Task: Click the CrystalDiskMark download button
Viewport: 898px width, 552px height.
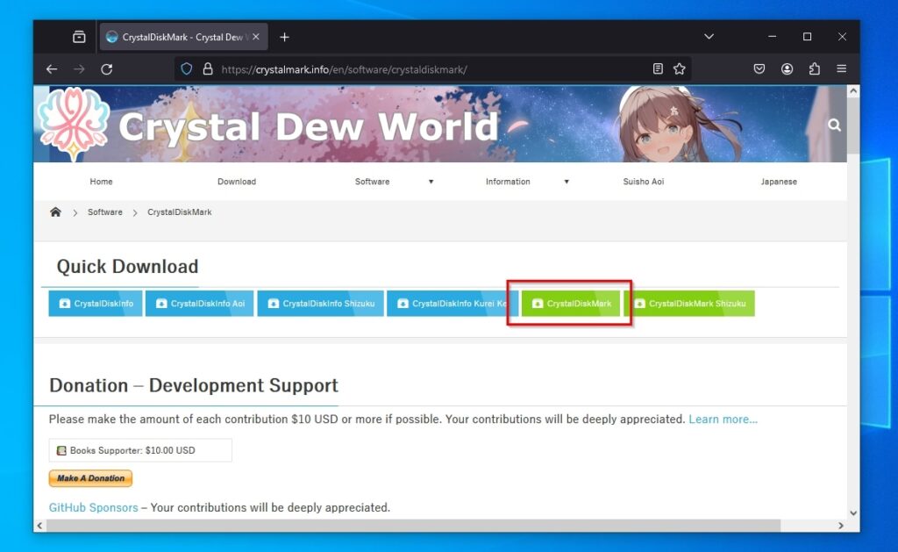Action: pyautogui.click(x=571, y=304)
